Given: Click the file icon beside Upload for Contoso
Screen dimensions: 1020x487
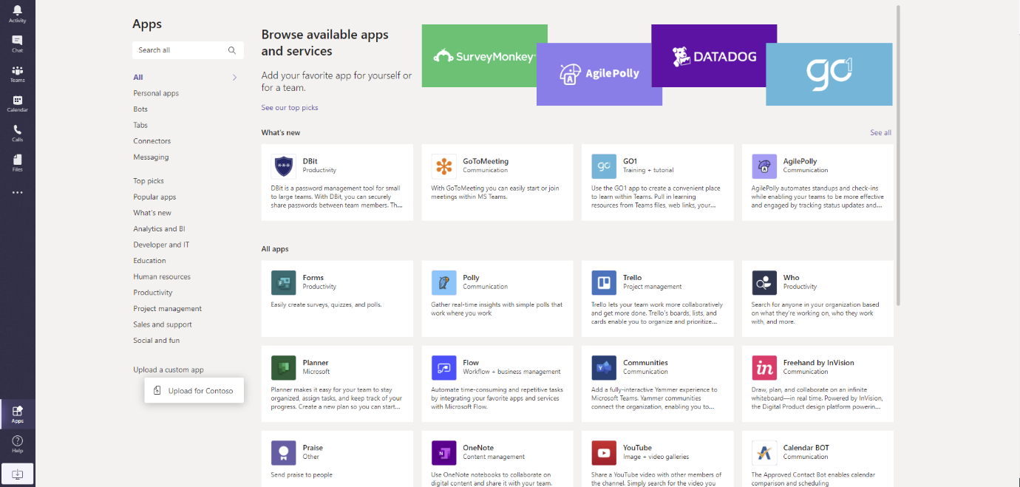Looking at the screenshot, I should pos(157,391).
